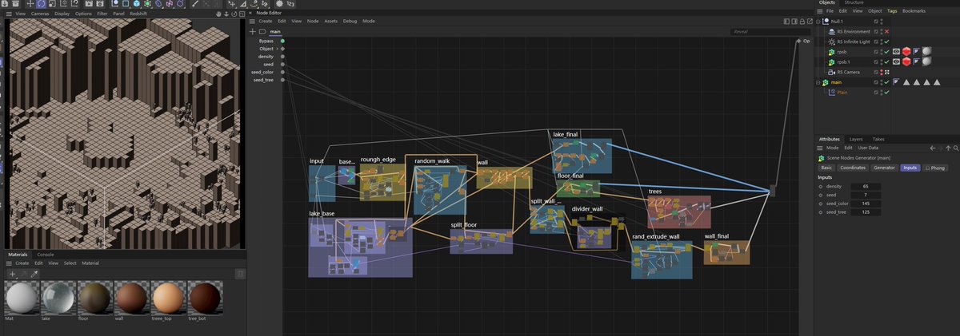Click the Phong attribute tab button

pyautogui.click(x=935, y=168)
